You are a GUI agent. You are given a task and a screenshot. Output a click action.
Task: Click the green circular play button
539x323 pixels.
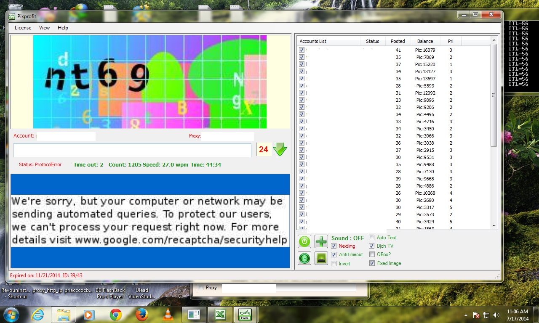click(304, 258)
